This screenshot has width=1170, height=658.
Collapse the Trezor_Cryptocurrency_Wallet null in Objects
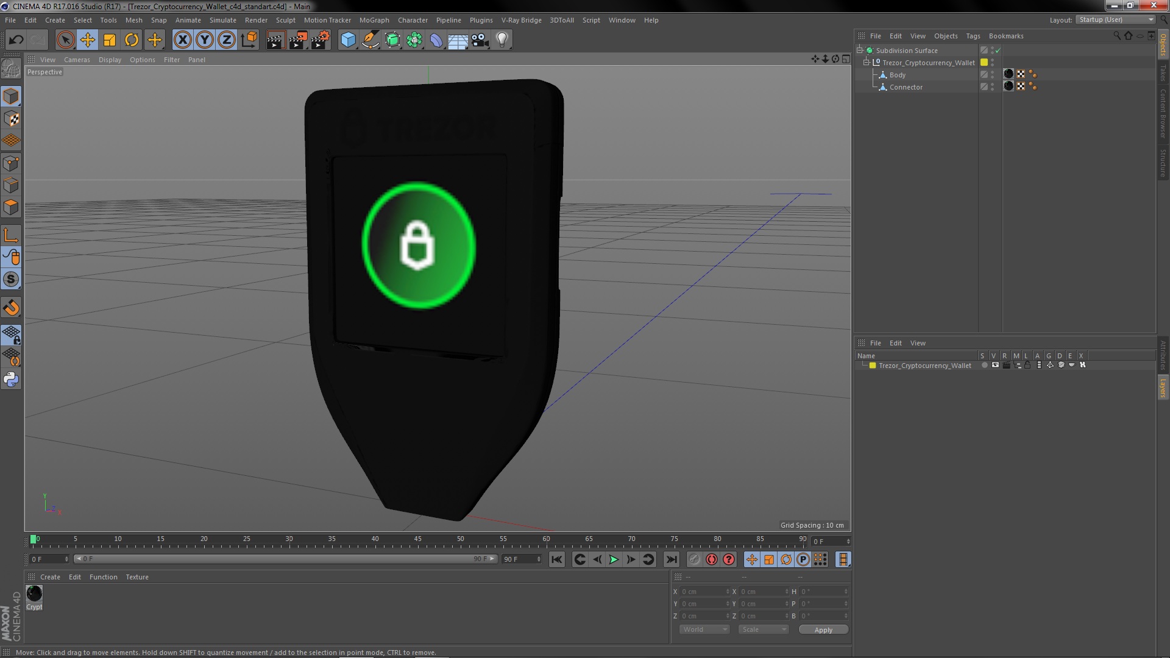coord(867,63)
